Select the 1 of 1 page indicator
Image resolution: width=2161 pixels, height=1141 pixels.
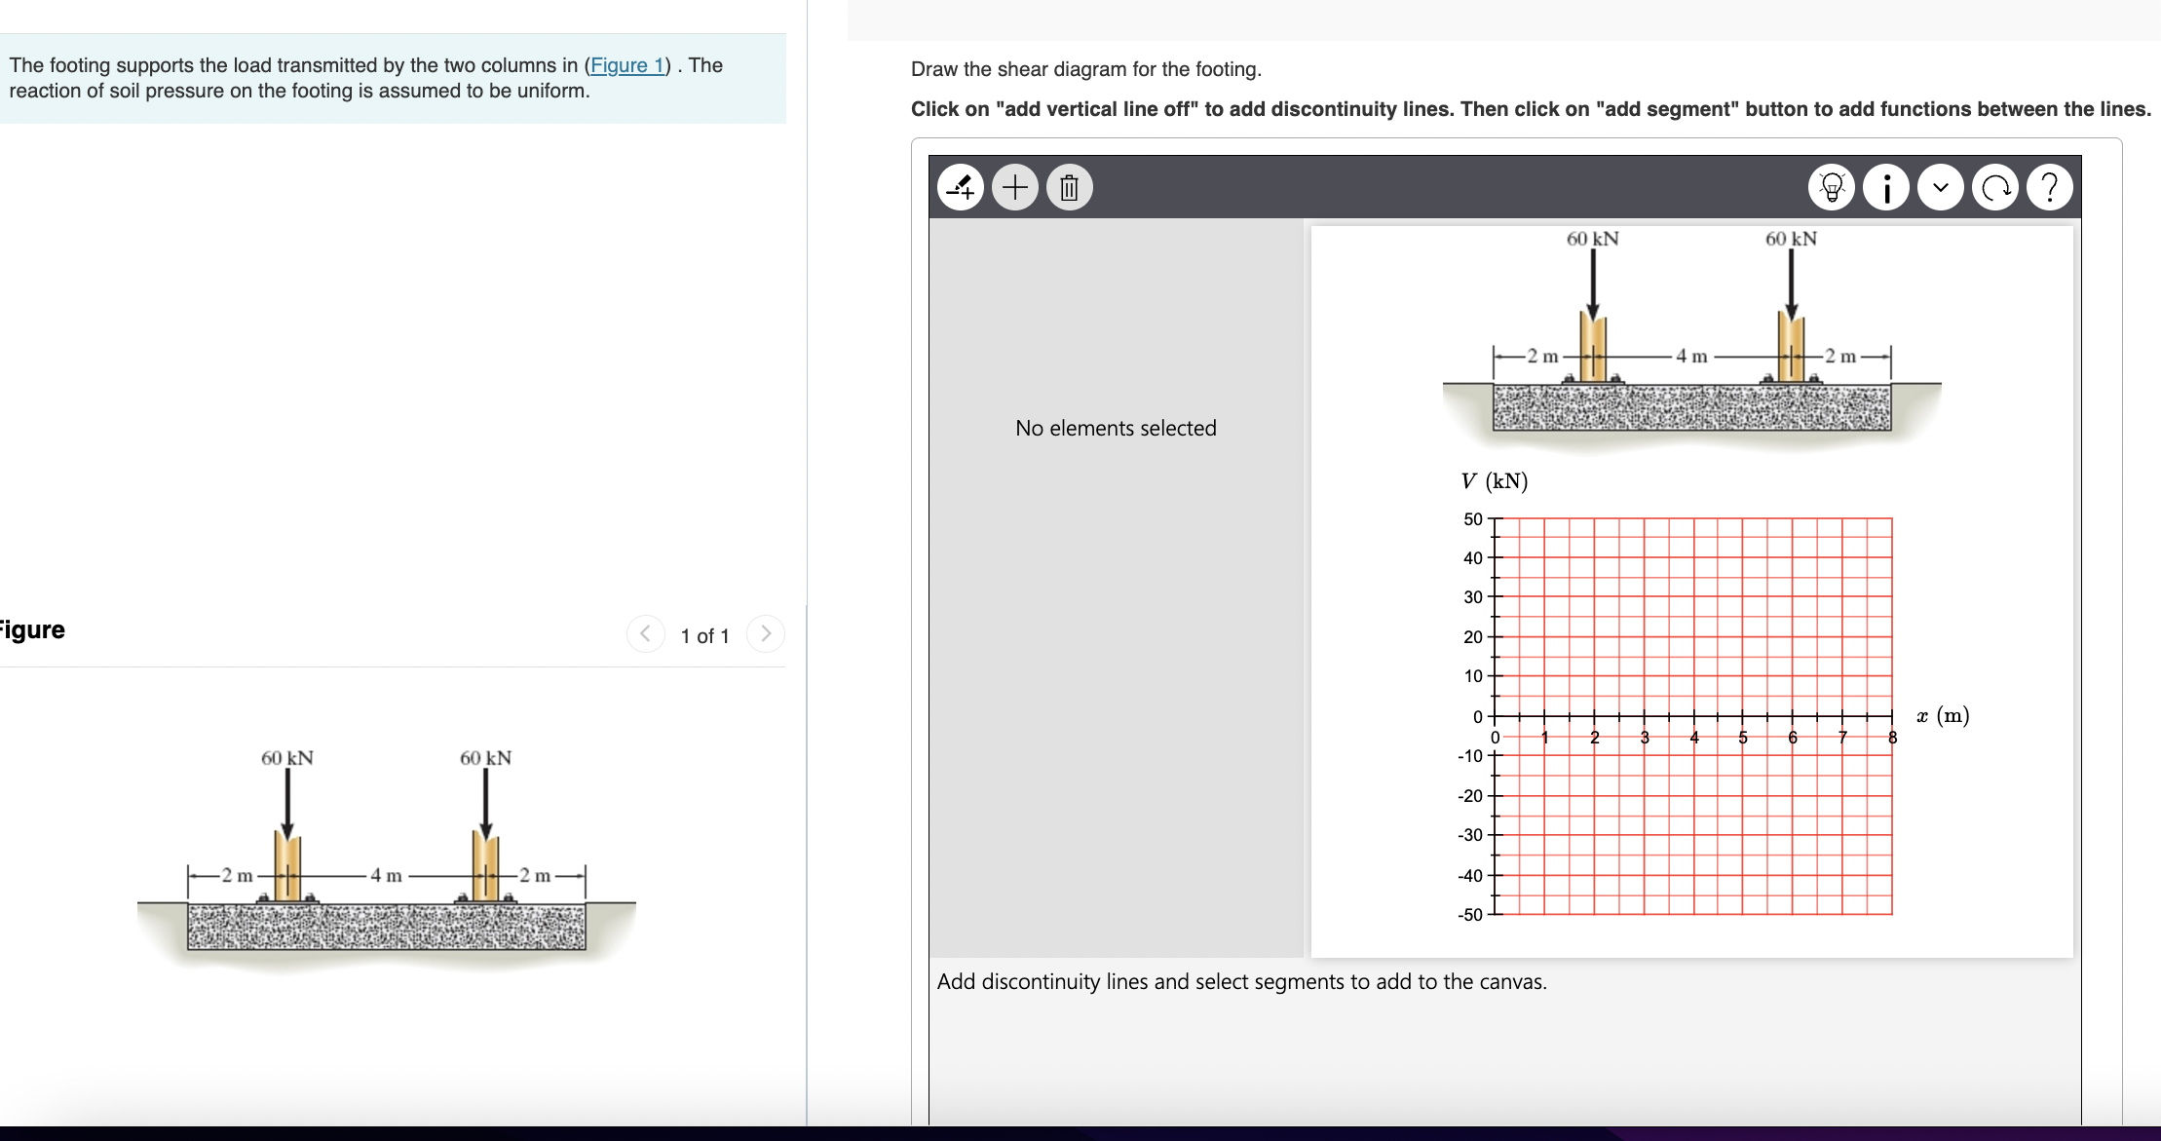tap(704, 635)
